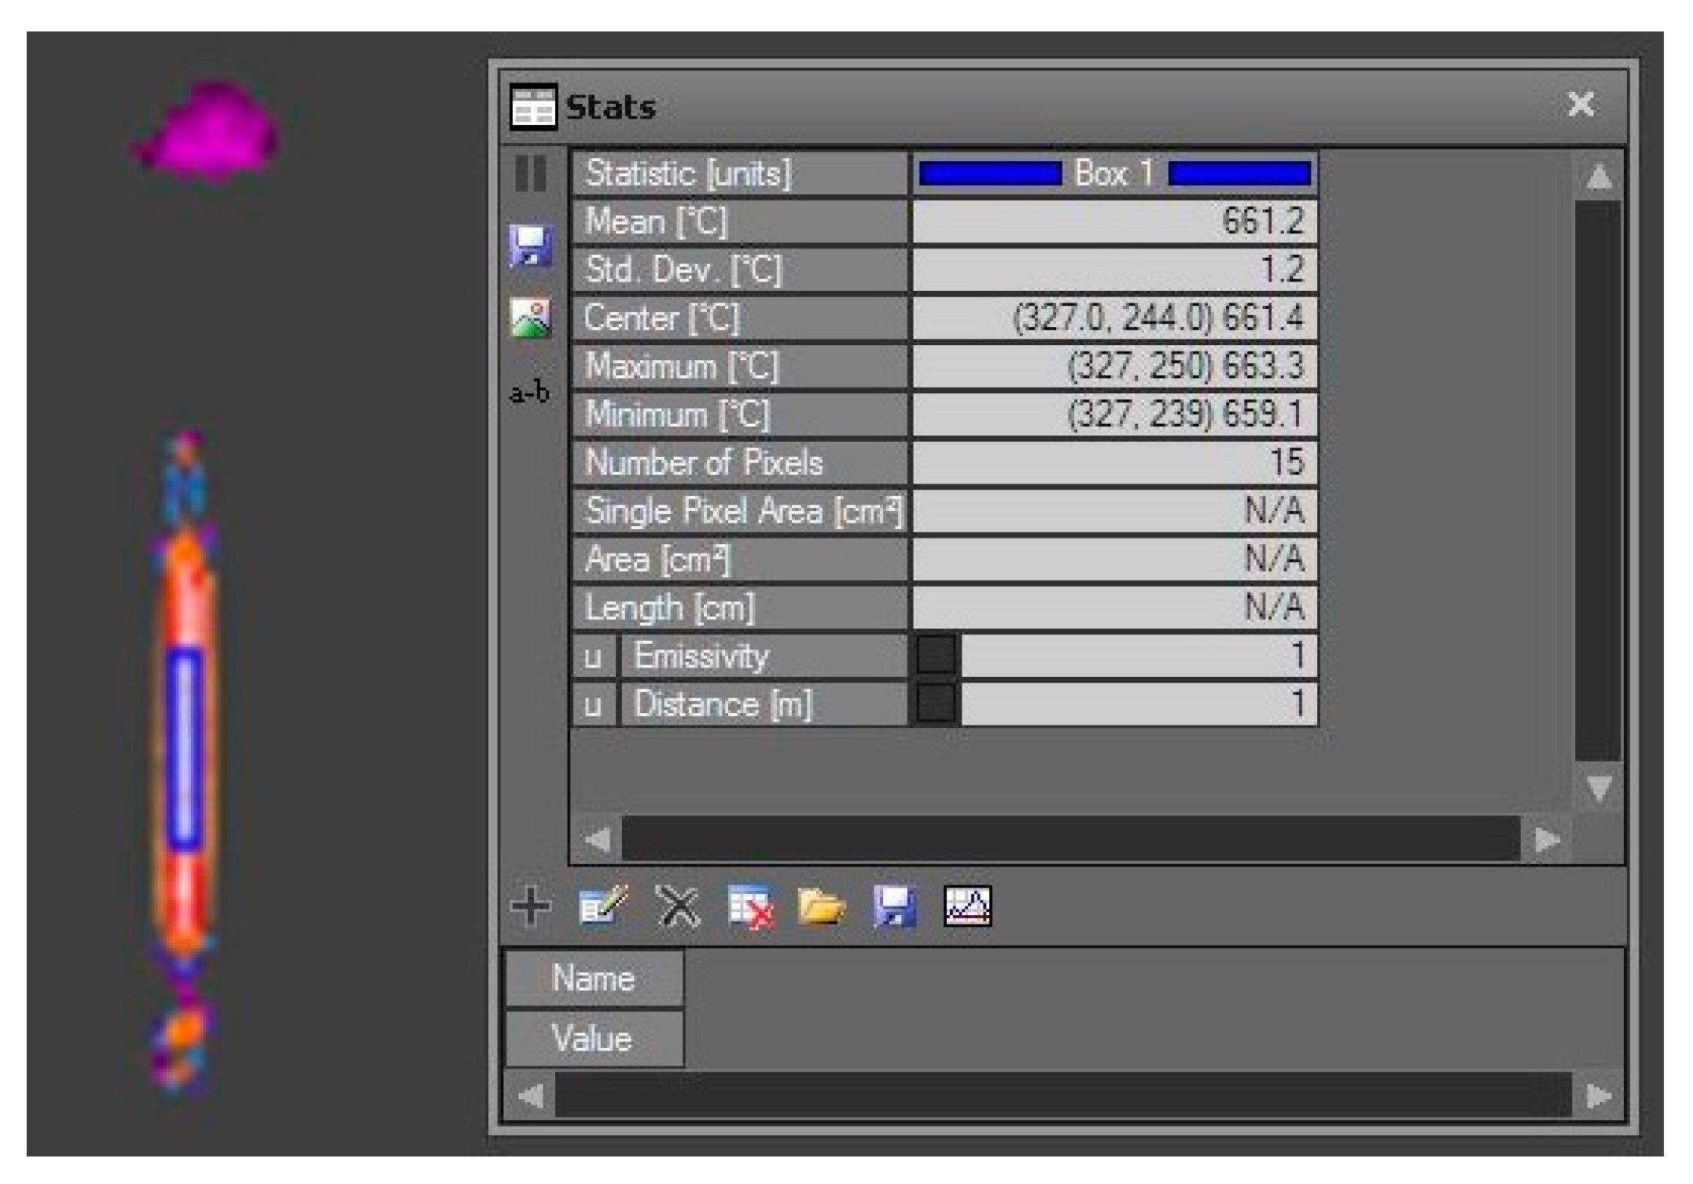
Task: Toggle the Emissivity checkbox
Action: pos(935,654)
